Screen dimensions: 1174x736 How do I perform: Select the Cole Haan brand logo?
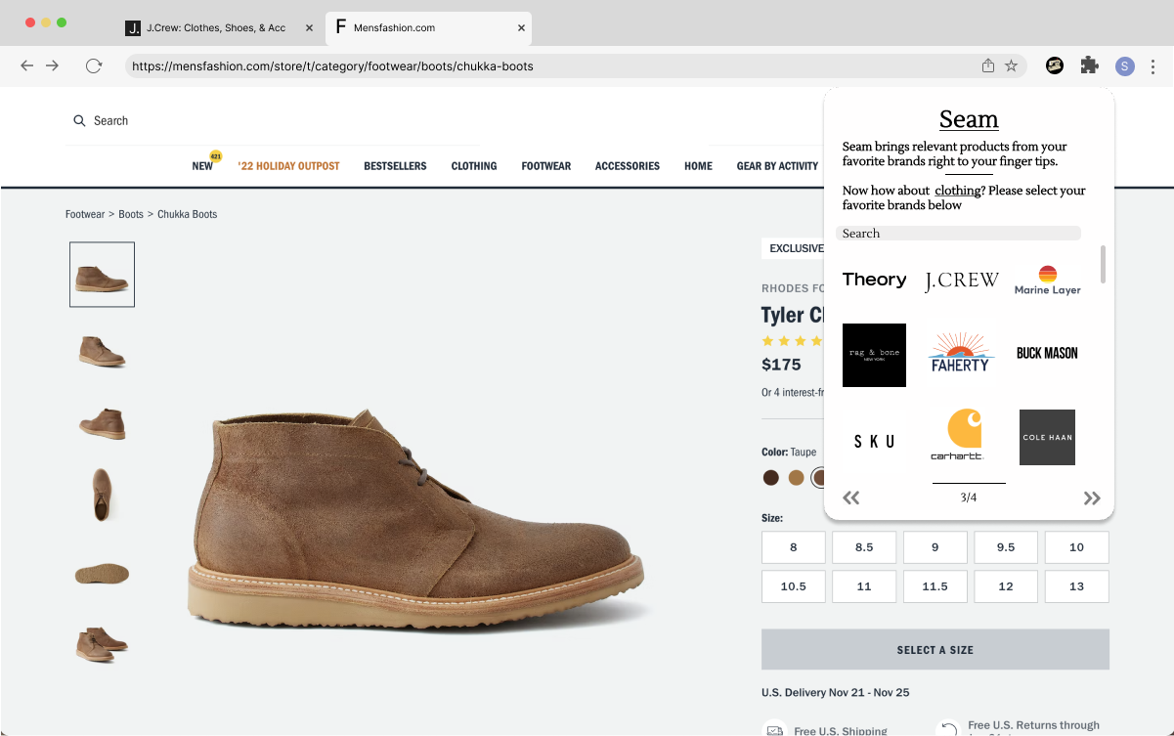point(1047,437)
